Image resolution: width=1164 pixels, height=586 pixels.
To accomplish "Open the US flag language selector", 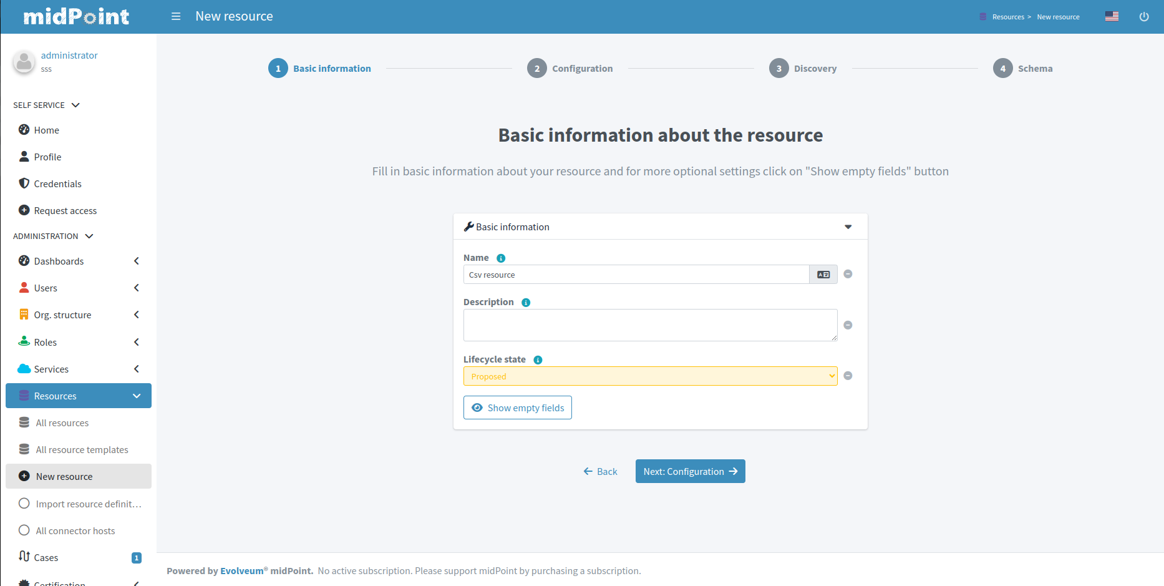I will click(1112, 16).
